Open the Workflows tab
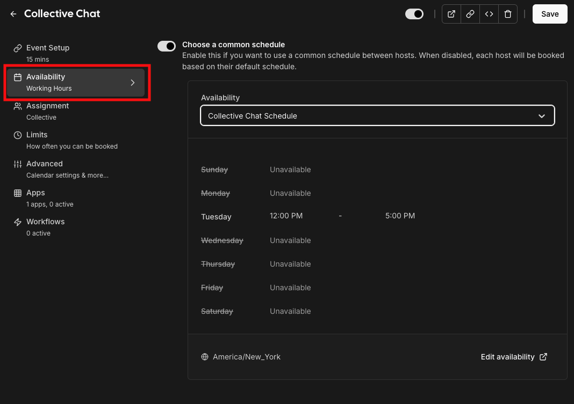The width and height of the screenshot is (574, 404). coord(76,227)
